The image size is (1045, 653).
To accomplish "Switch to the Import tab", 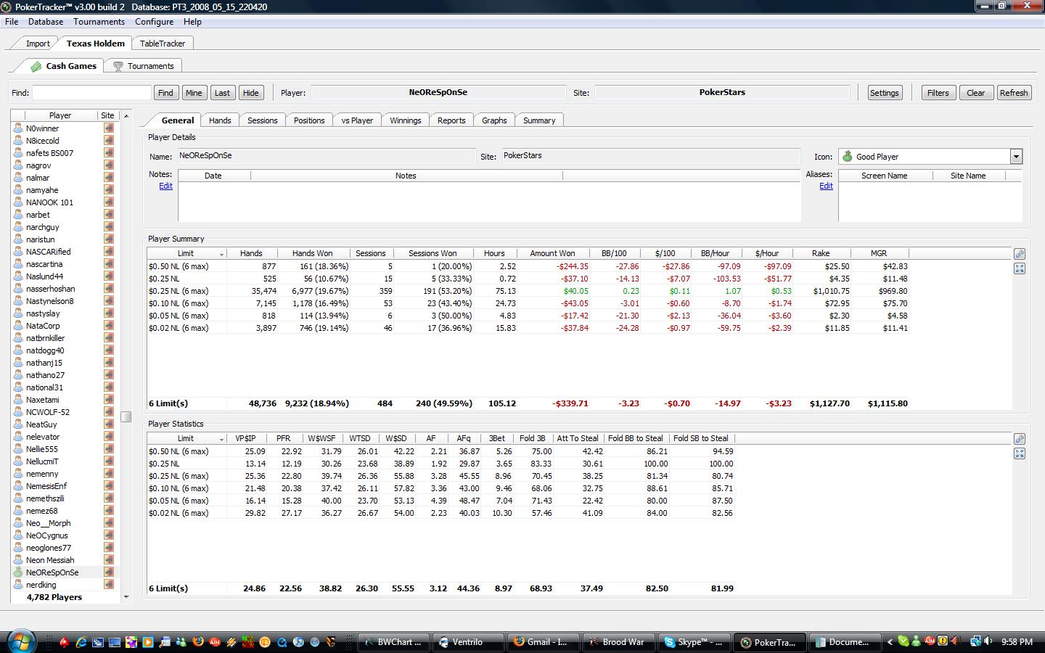I will (38, 44).
